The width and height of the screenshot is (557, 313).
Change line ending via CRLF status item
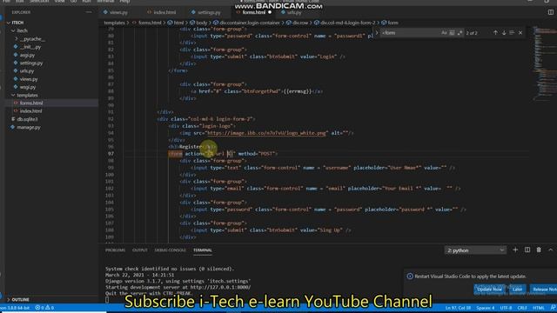(x=522, y=308)
